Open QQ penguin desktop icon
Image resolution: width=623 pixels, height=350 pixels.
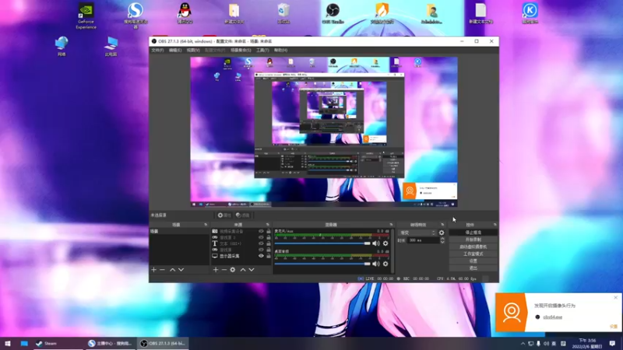pyautogui.click(x=185, y=13)
